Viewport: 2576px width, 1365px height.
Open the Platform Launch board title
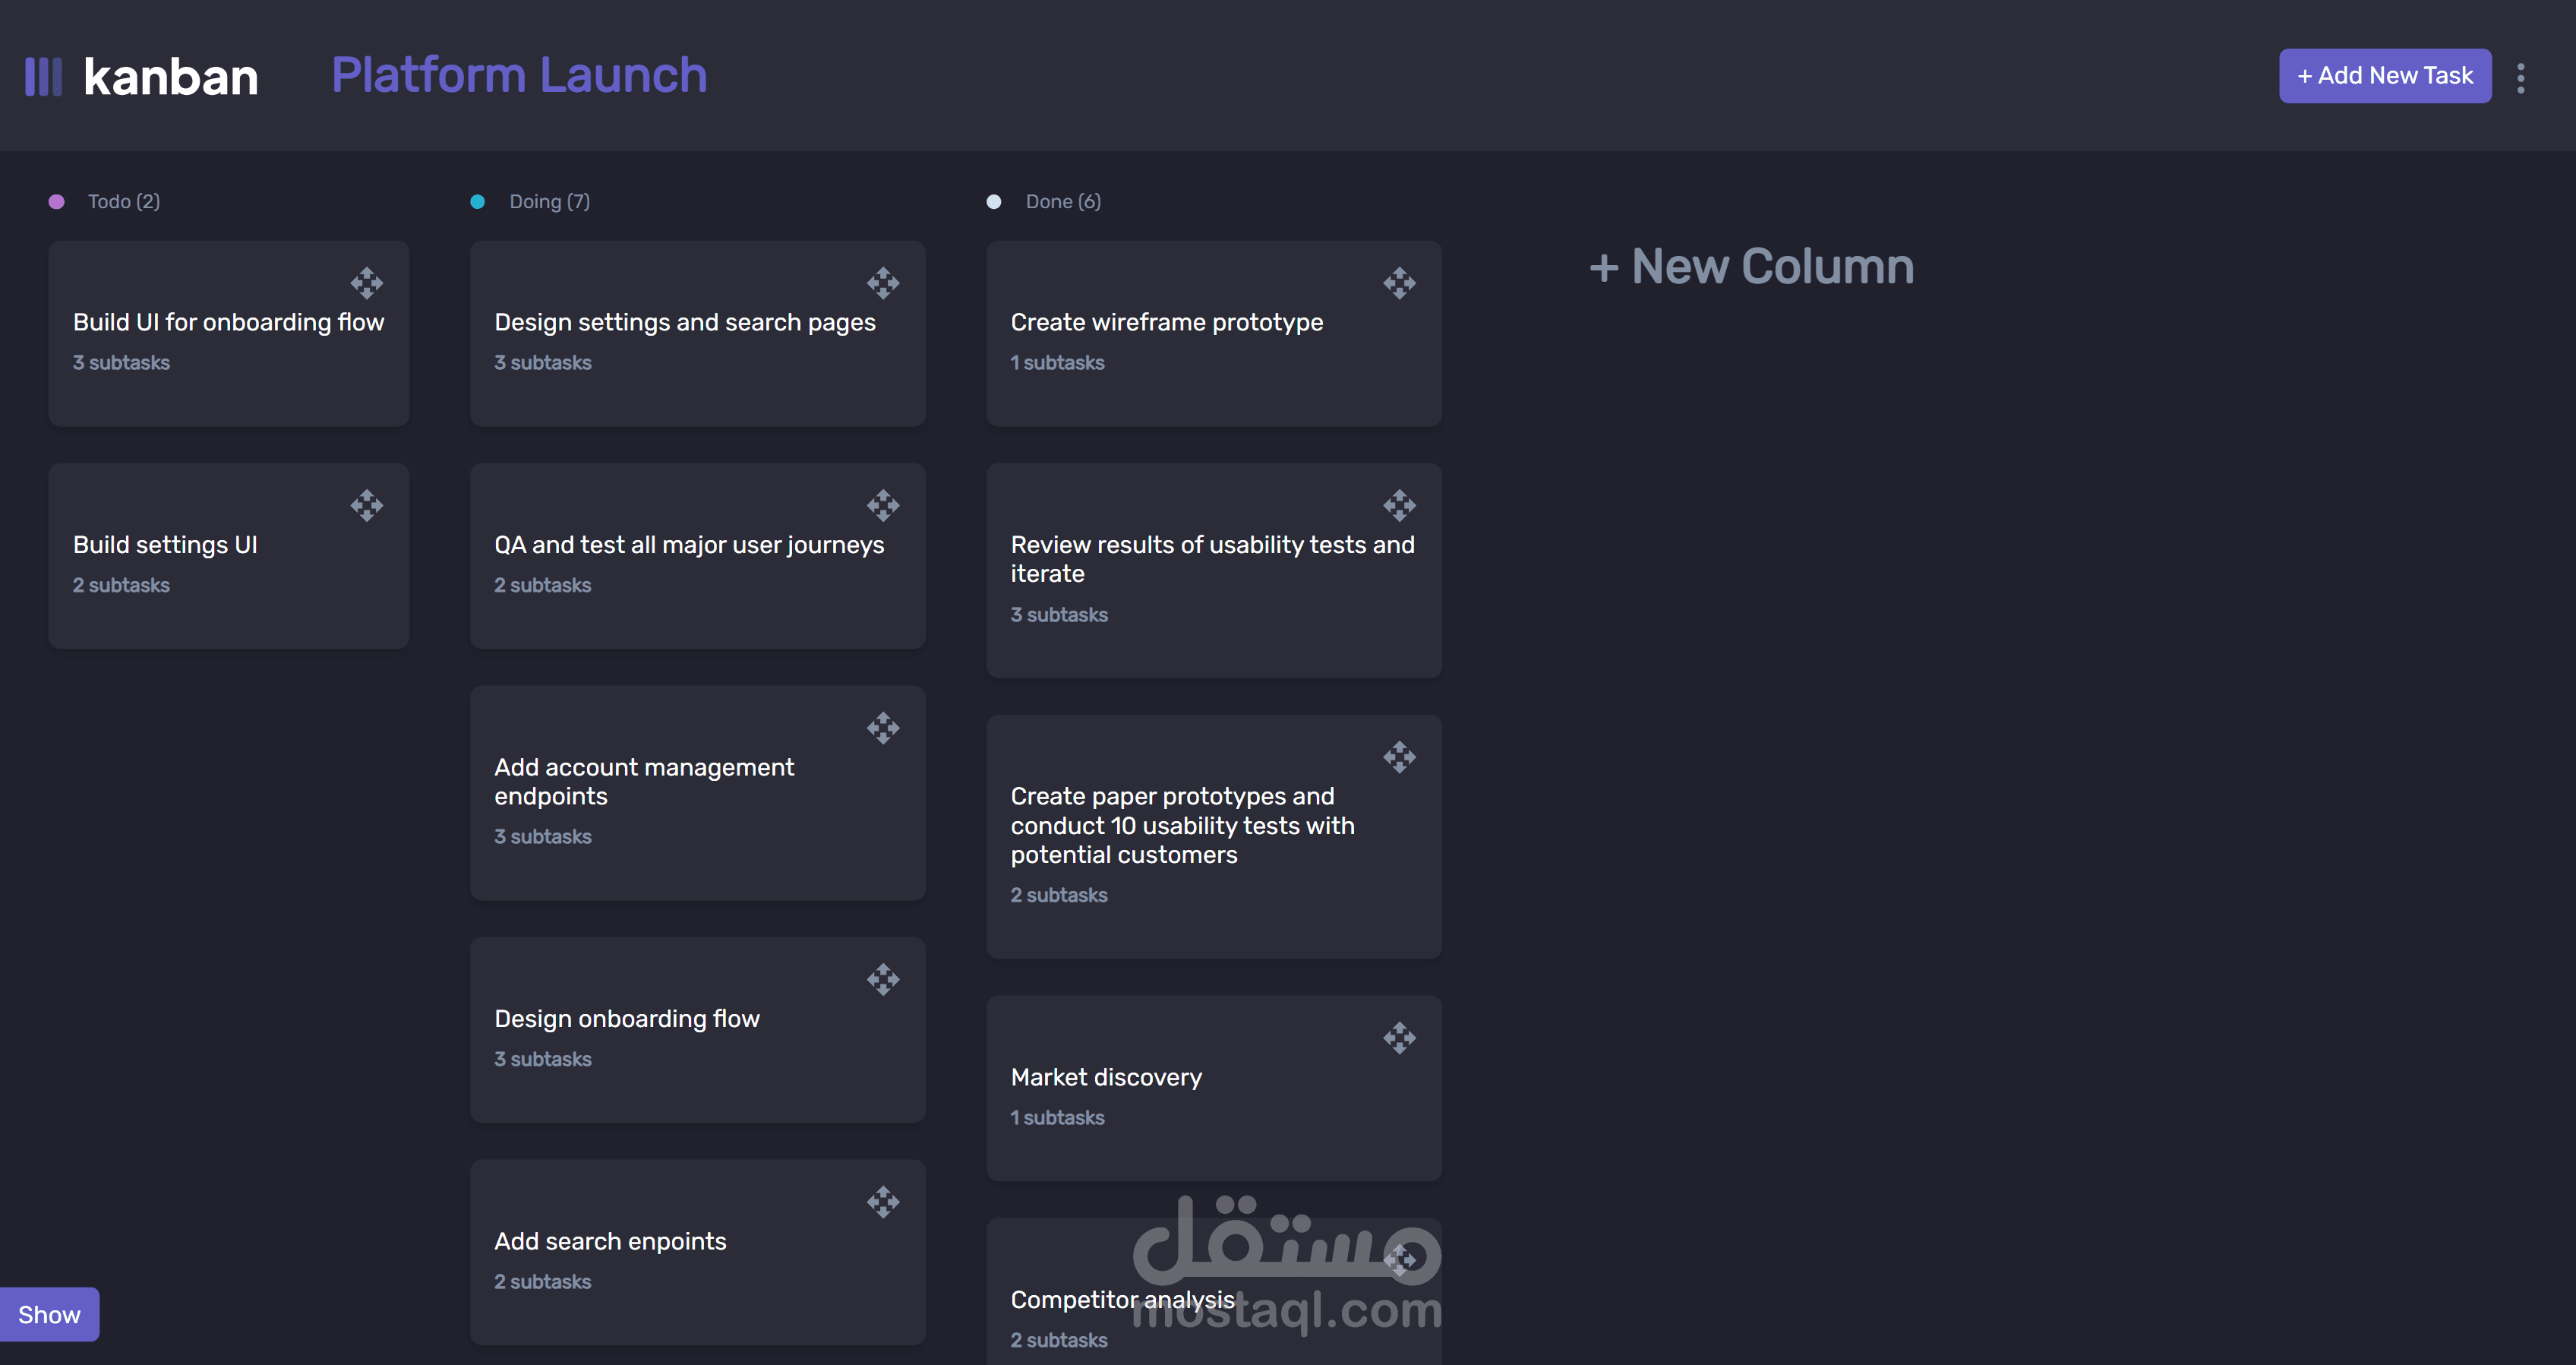click(519, 76)
